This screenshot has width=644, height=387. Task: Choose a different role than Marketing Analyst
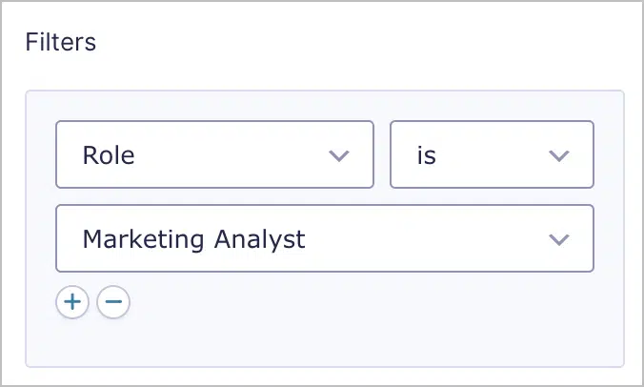coord(325,238)
